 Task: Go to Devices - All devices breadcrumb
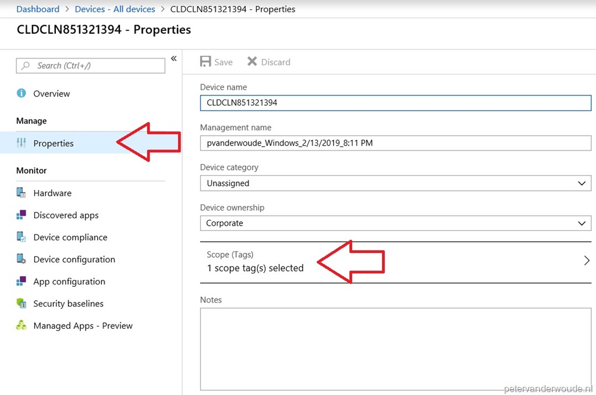pyautogui.click(x=115, y=9)
